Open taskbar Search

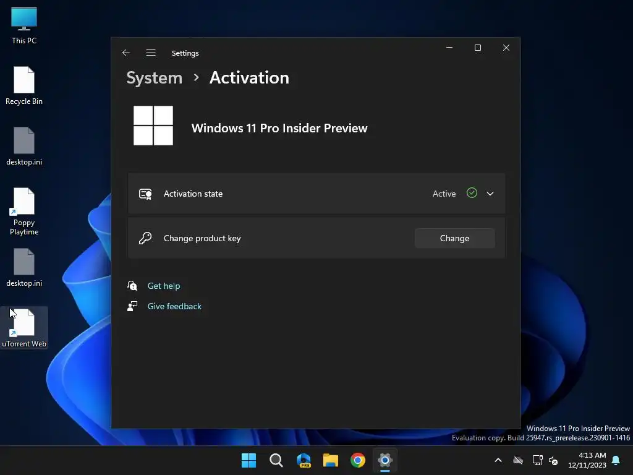click(x=276, y=460)
